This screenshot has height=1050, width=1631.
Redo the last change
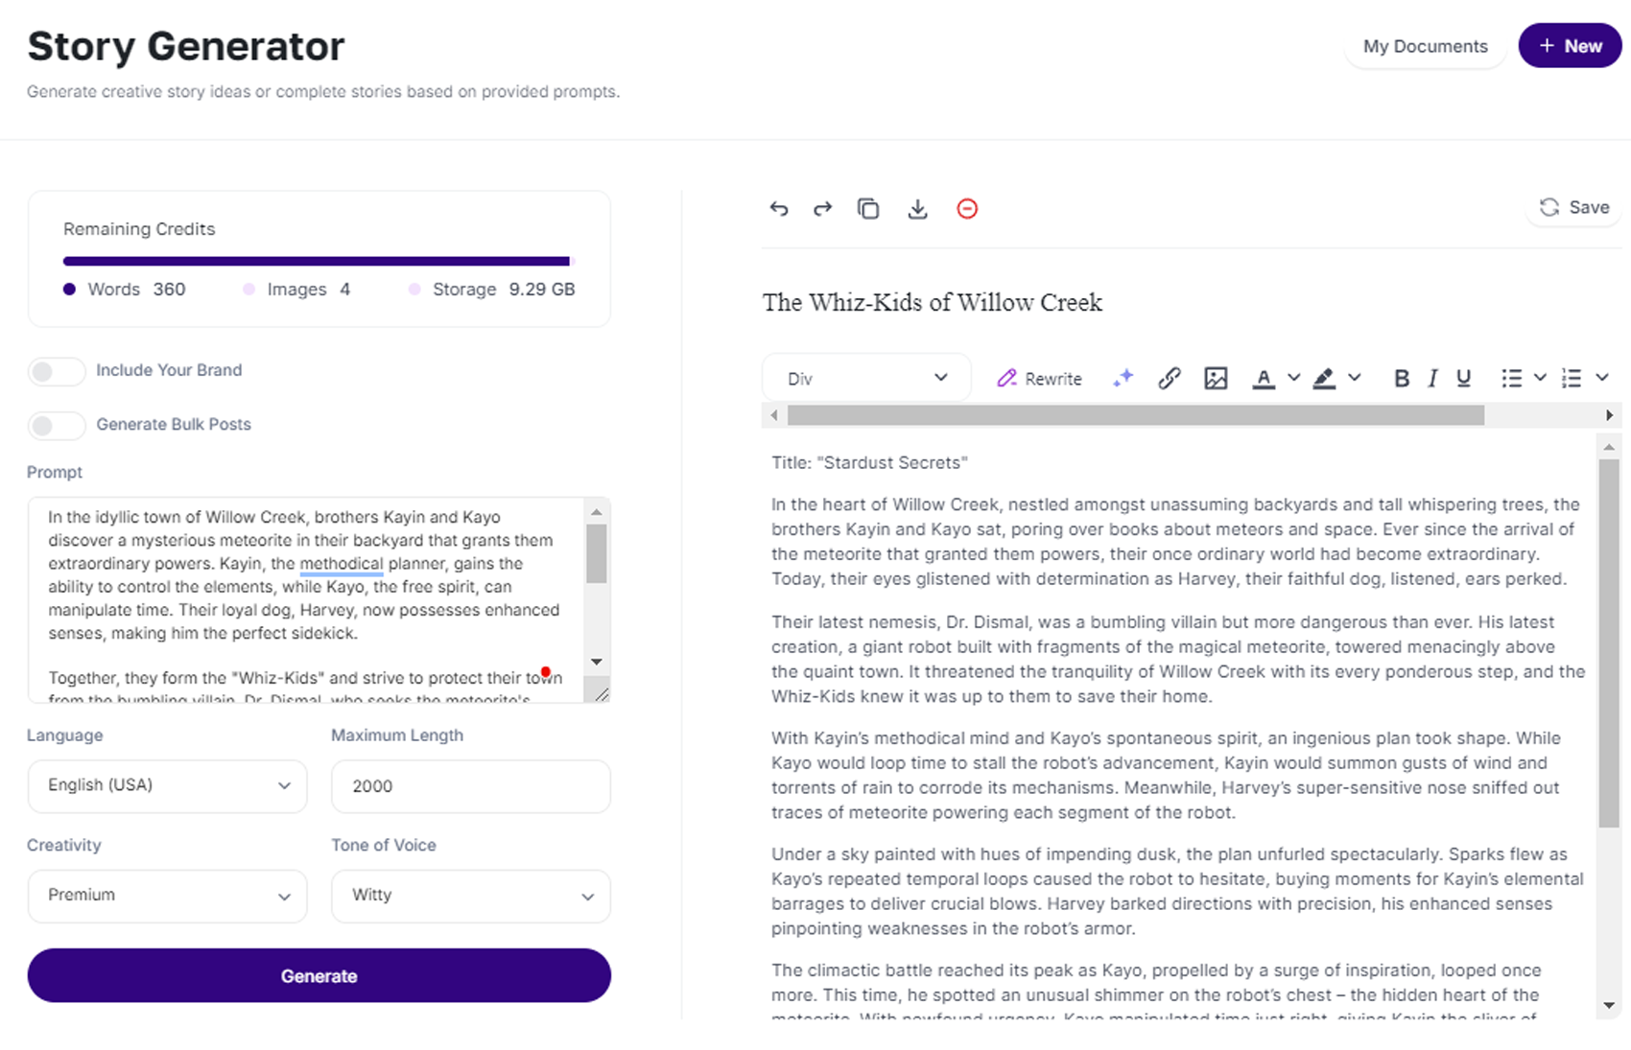822,208
